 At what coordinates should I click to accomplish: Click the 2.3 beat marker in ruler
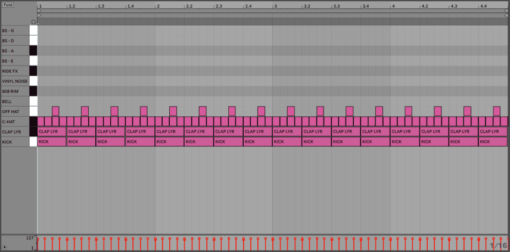click(219, 6)
